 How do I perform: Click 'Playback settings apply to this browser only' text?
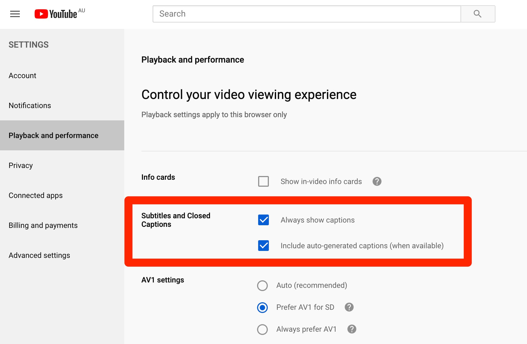point(214,114)
